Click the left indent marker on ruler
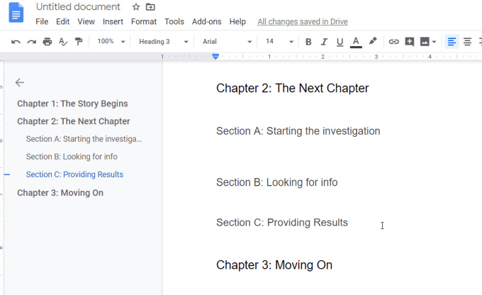The height and width of the screenshot is (295, 482). tap(215, 57)
